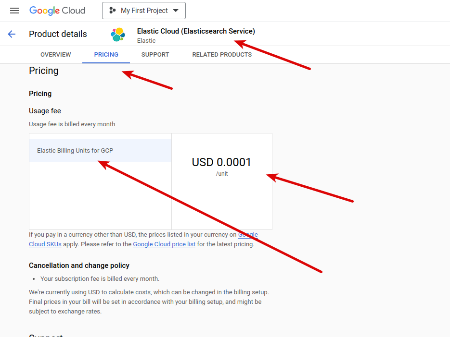Screen dimensions: 450x337
Task: Follow the Google Cloud price list link
Action: tap(164, 244)
